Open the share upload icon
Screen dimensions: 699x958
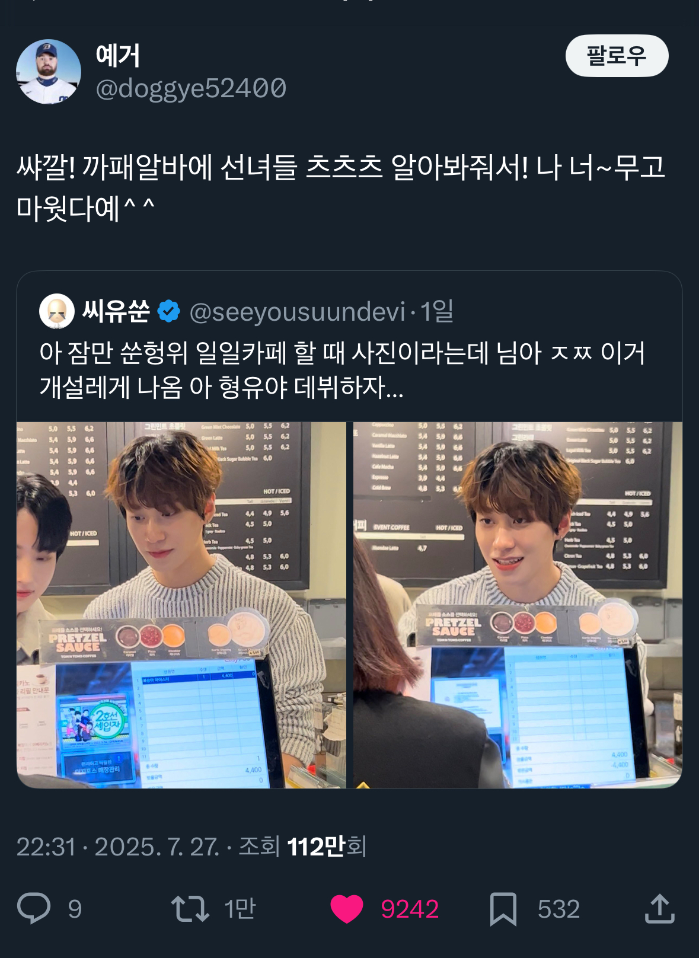660,908
